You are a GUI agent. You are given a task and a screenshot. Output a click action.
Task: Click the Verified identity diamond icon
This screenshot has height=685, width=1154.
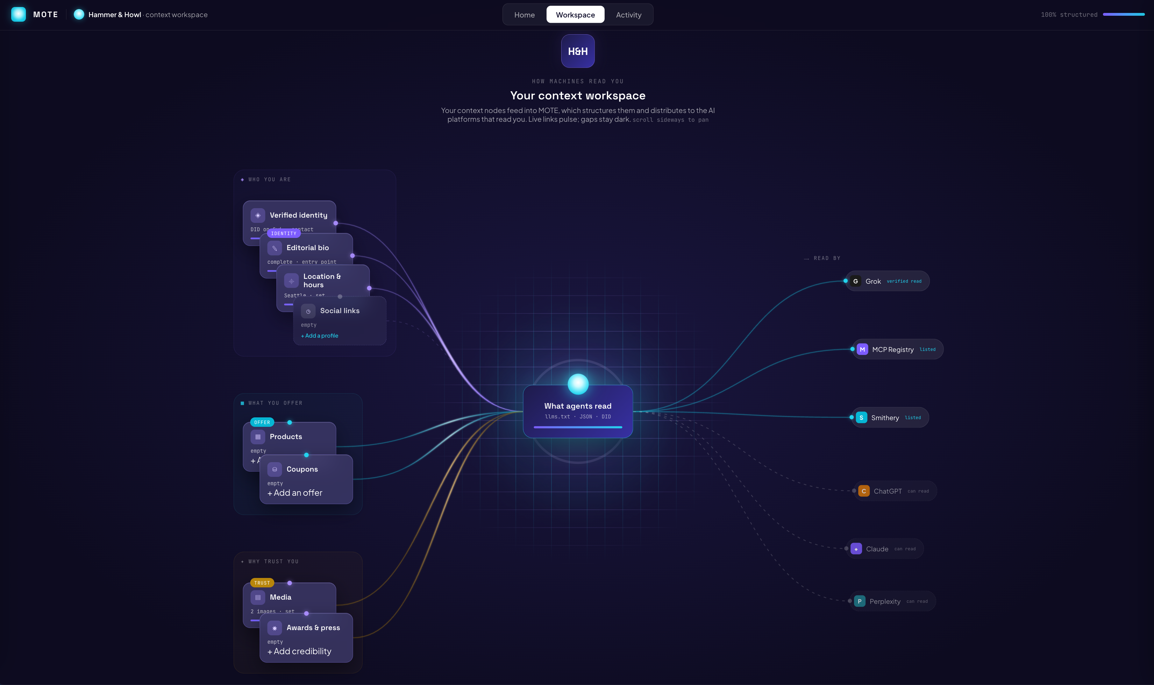tap(257, 215)
